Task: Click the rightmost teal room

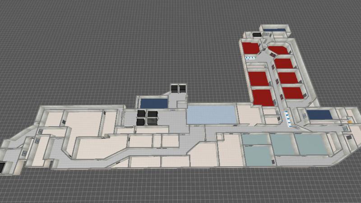Action: tap(310, 144)
